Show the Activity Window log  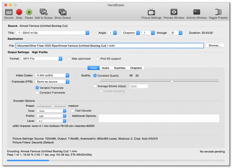click(x=197, y=12)
